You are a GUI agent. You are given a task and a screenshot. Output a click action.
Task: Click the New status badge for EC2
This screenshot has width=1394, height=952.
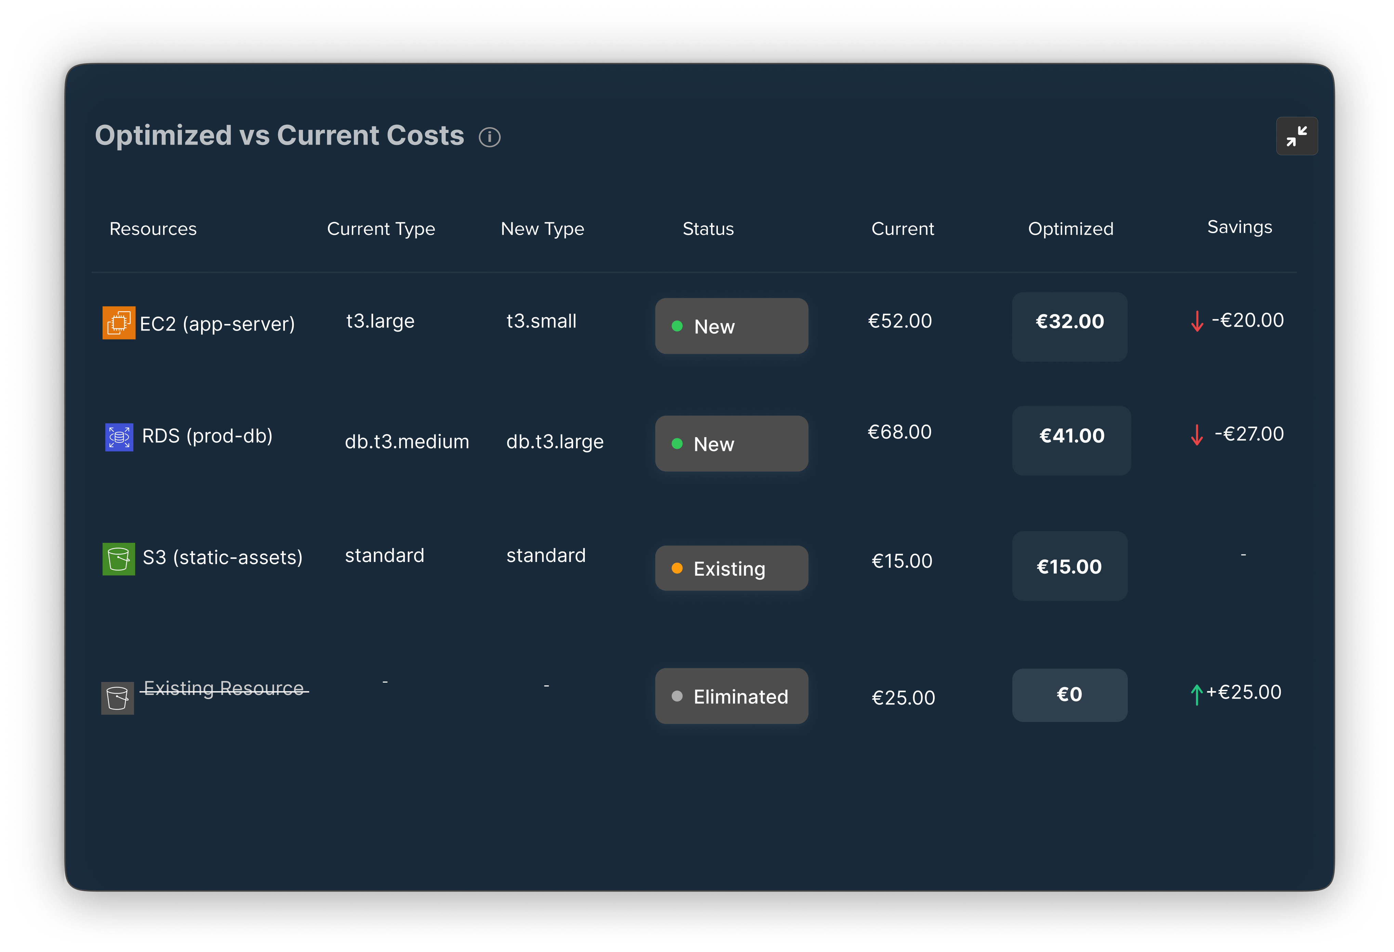tap(731, 326)
